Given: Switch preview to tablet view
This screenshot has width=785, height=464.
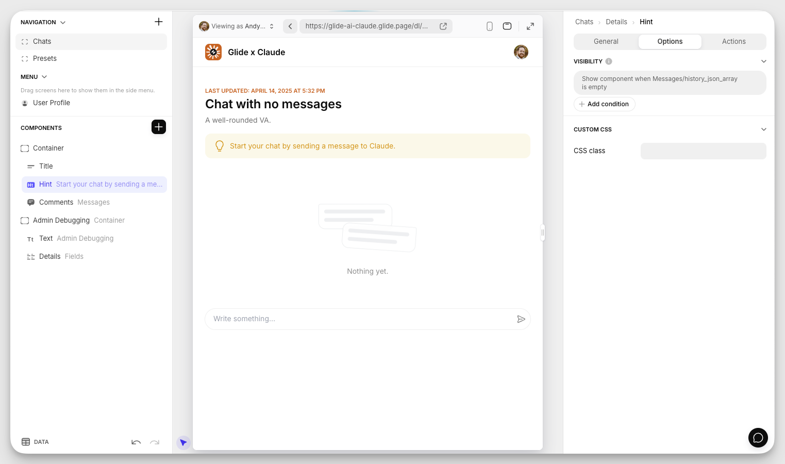Looking at the screenshot, I should coord(507,26).
